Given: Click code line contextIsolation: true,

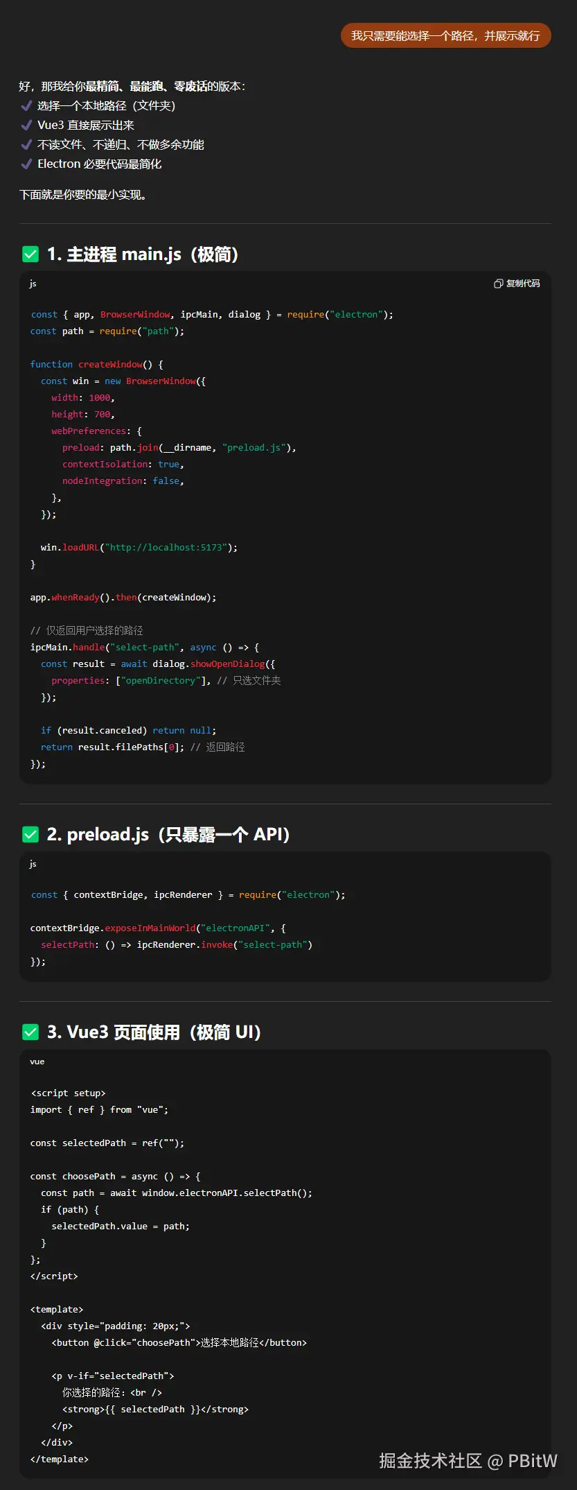Looking at the screenshot, I should coord(123,465).
